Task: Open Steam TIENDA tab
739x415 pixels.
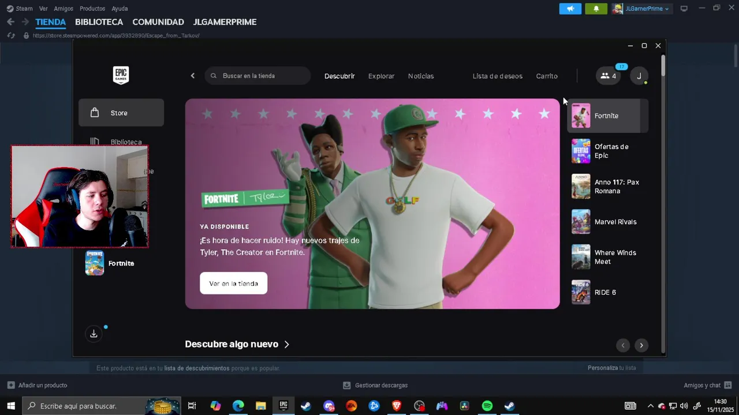Action: (51, 22)
